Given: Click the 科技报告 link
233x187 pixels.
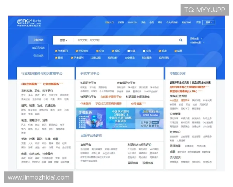Looking at the screenshot, I should click(146, 58).
